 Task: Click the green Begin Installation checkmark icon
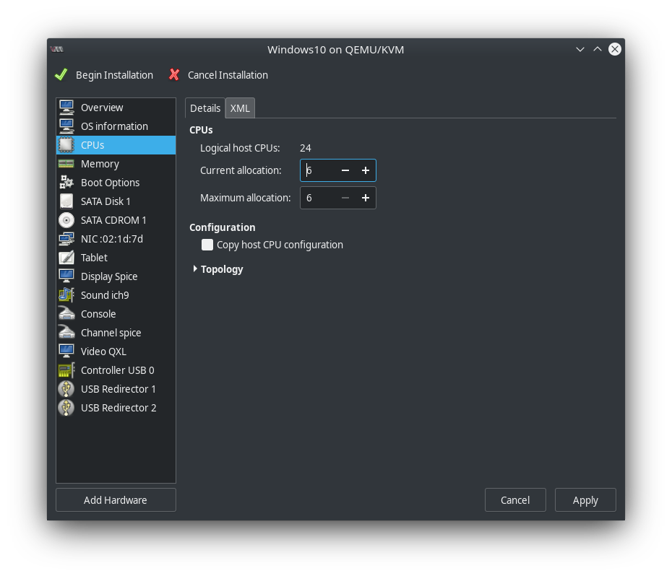(x=61, y=74)
